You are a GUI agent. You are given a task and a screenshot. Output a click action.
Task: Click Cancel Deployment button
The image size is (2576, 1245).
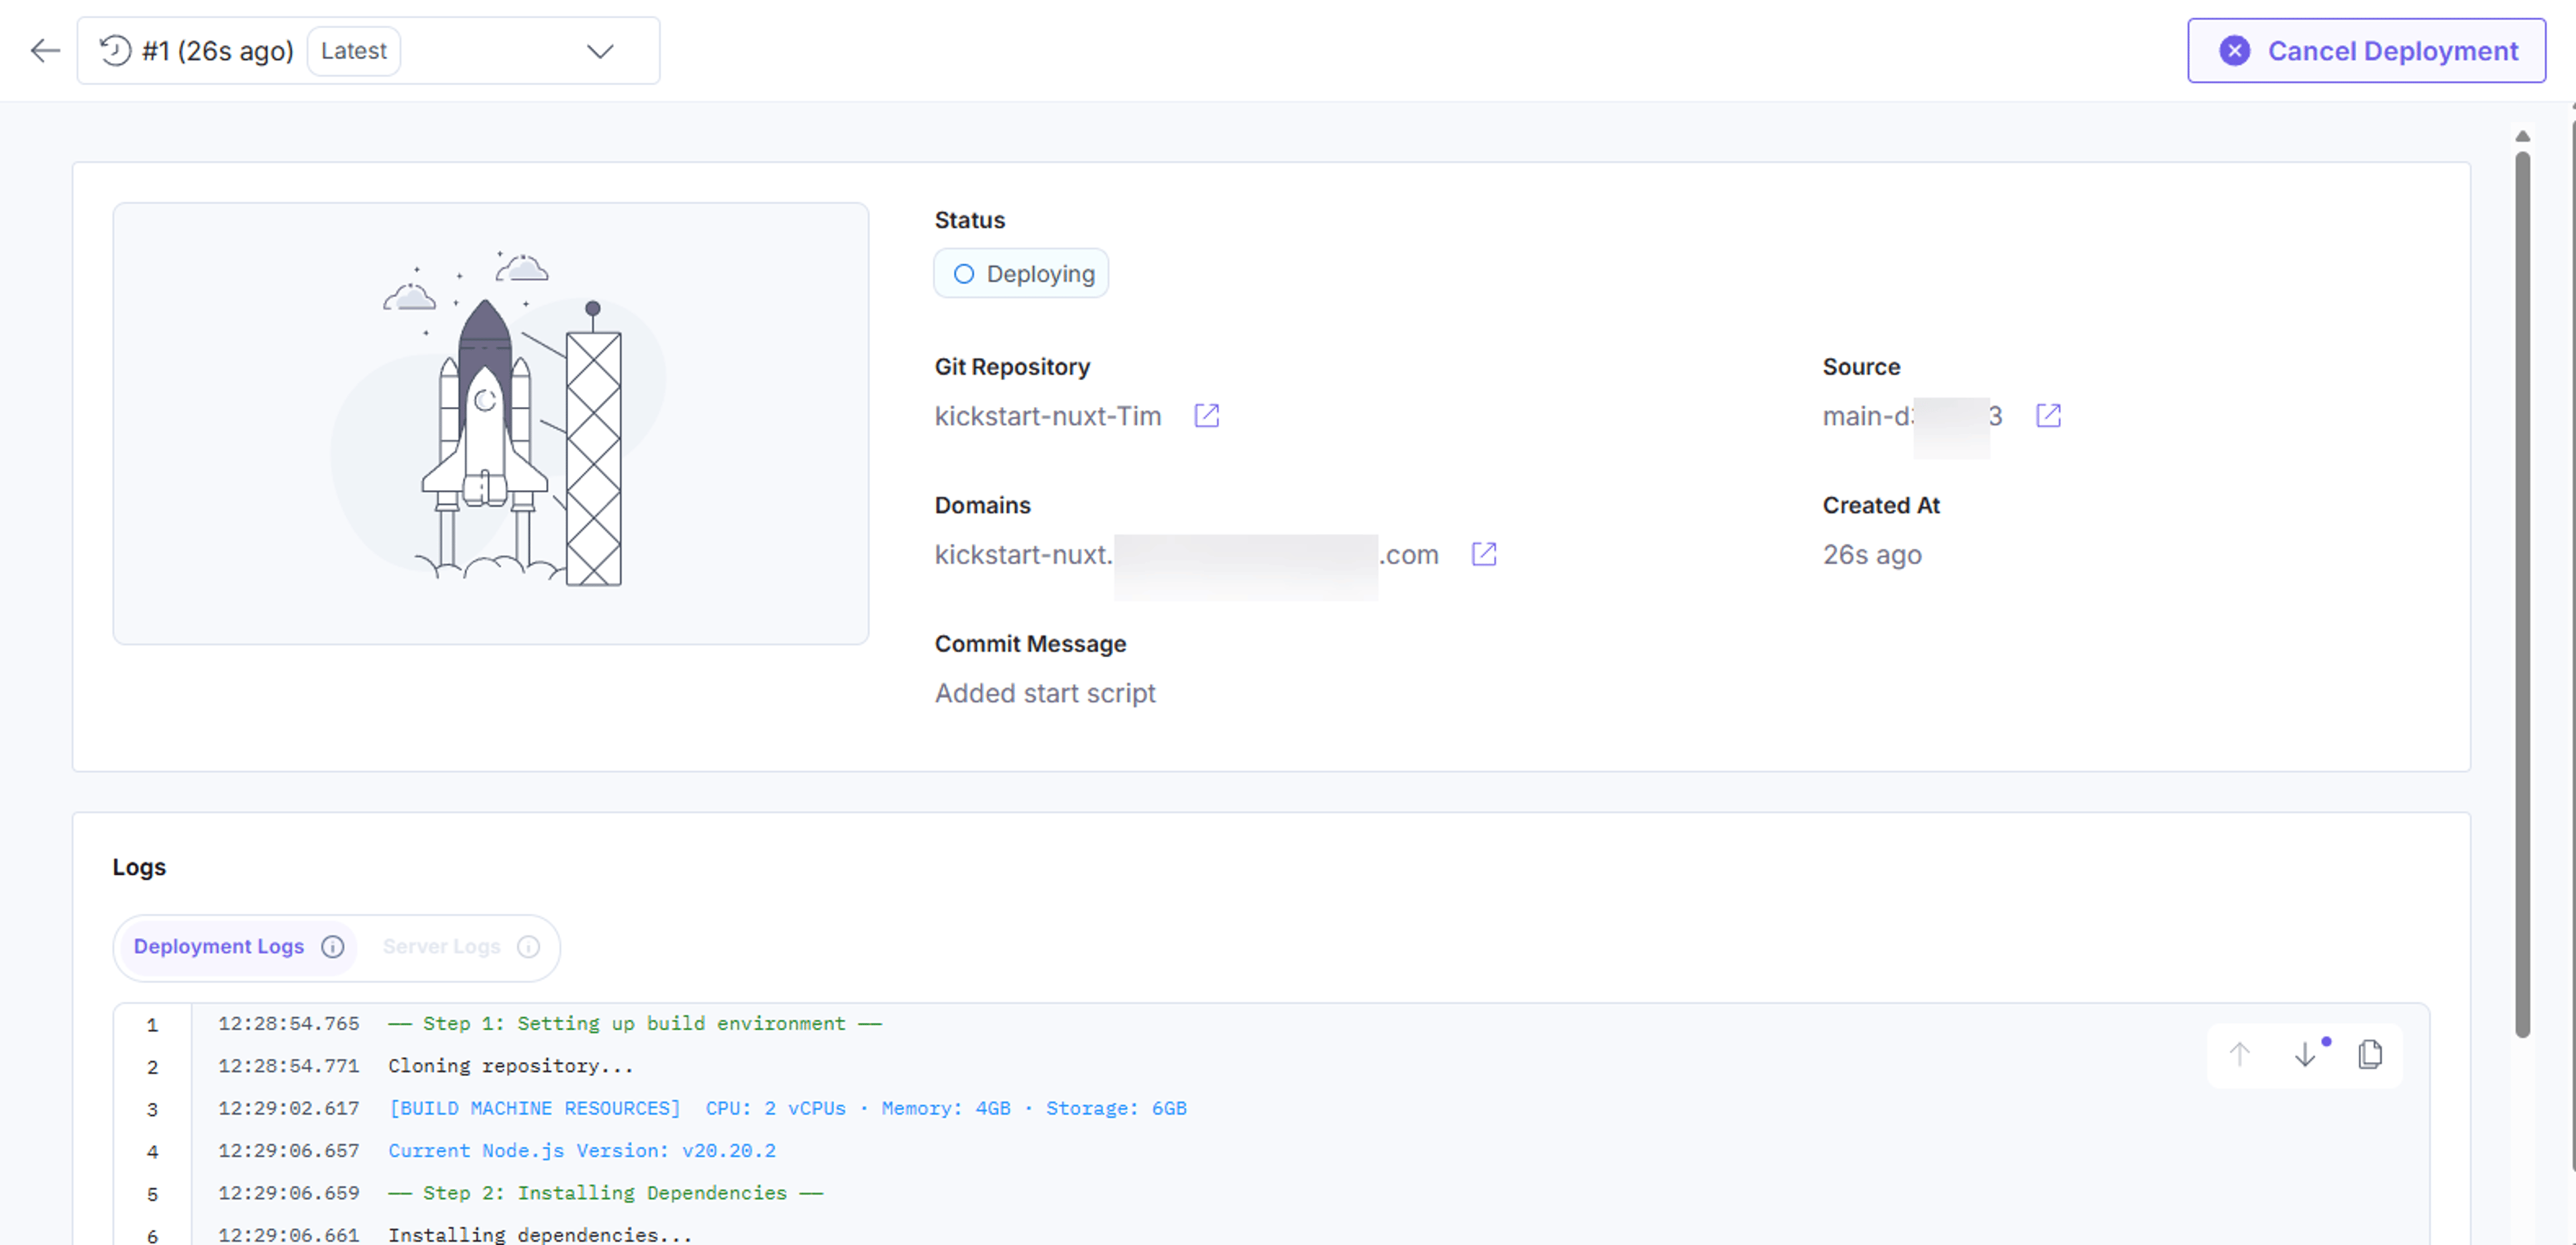pos(2366,51)
